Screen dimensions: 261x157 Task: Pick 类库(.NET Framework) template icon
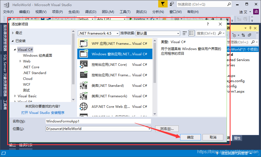(x=84, y=96)
